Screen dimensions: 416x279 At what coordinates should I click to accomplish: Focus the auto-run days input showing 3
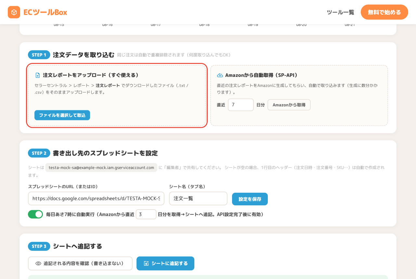(x=146, y=214)
